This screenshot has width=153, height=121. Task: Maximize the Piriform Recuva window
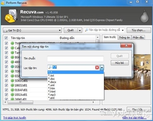138,2
